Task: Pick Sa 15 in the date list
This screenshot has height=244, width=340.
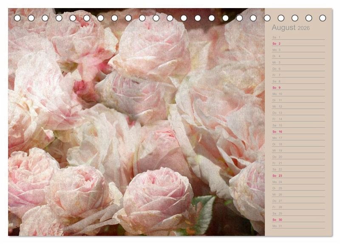Action: pos(297,125)
